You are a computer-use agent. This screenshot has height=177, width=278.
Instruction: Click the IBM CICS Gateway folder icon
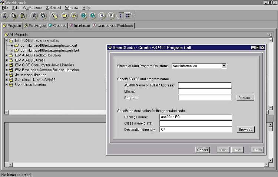click(x=11, y=65)
